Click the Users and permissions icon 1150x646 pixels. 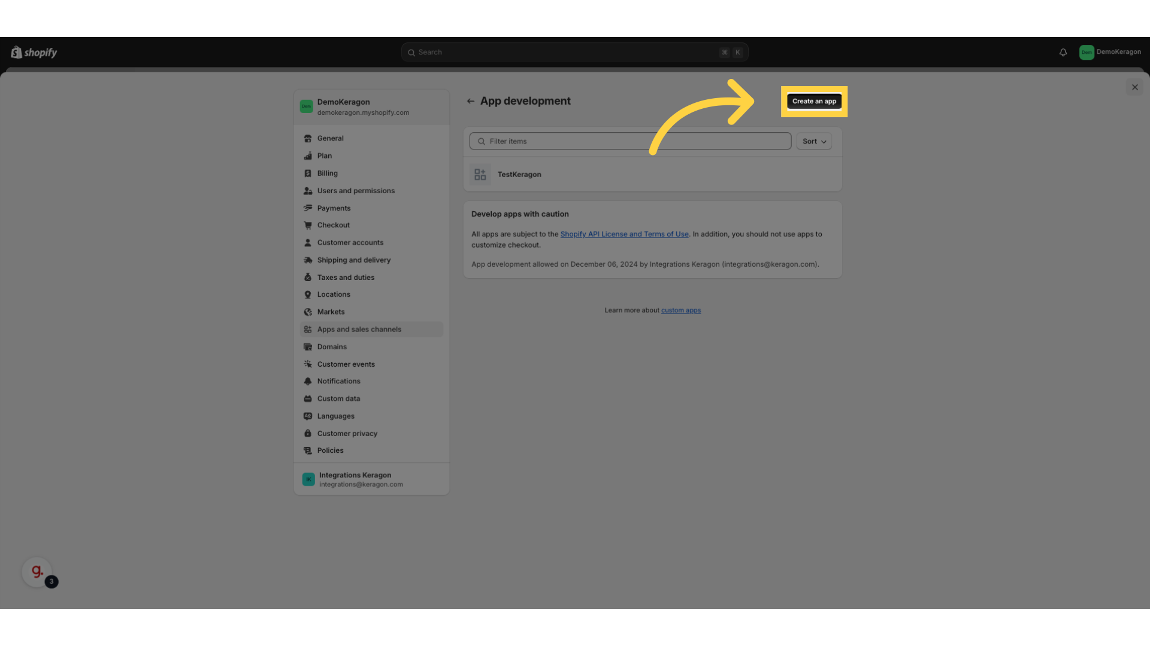tap(308, 191)
